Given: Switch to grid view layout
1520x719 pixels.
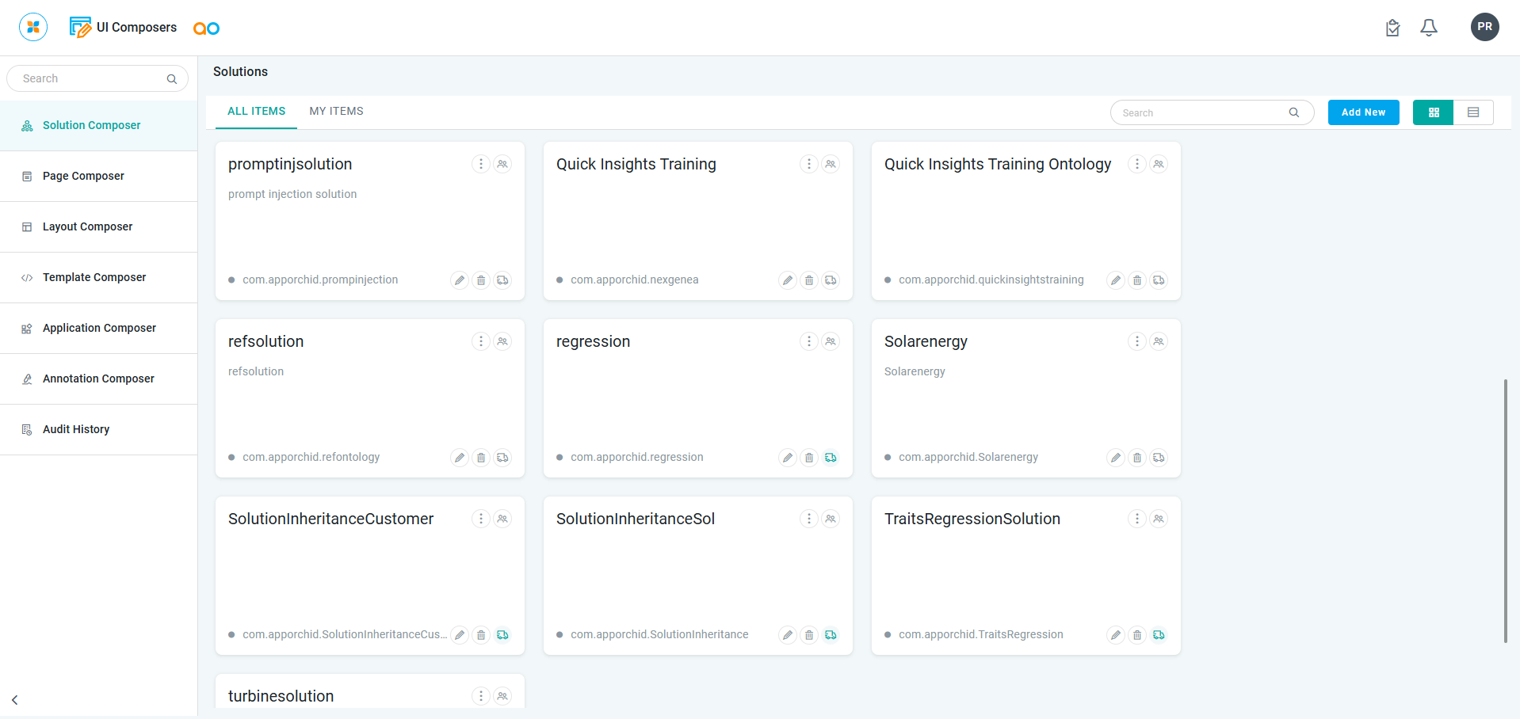Looking at the screenshot, I should 1434,112.
